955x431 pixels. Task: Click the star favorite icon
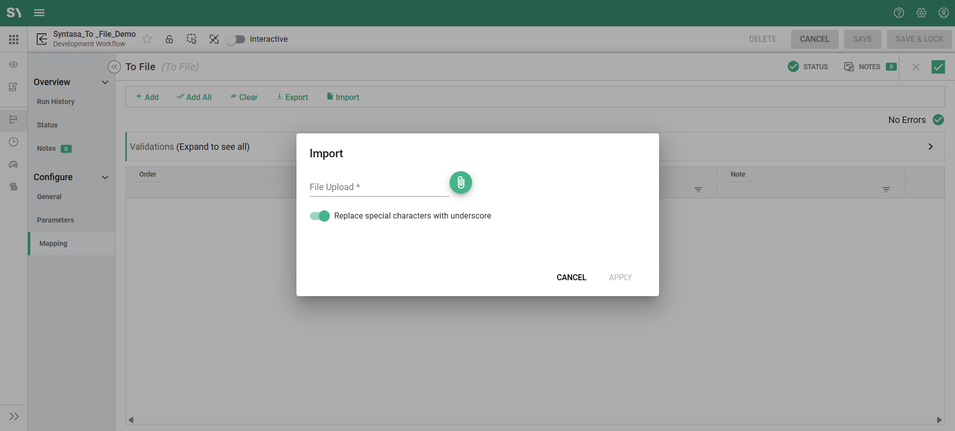147,39
